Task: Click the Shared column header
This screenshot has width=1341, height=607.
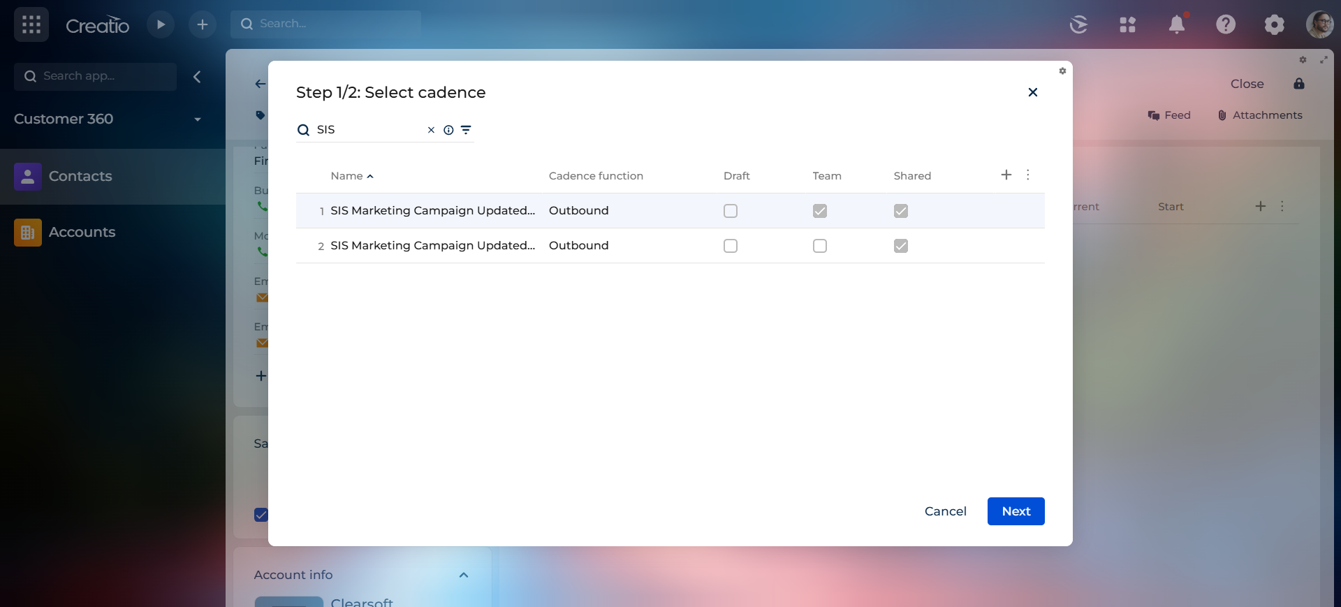Action: [912, 176]
